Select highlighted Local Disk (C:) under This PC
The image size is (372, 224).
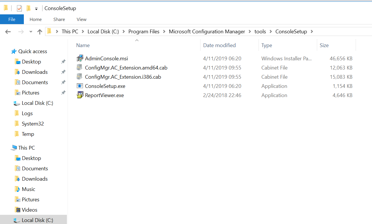[33, 220]
